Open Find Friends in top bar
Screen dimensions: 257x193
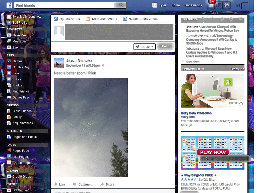click(x=193, y=5)
